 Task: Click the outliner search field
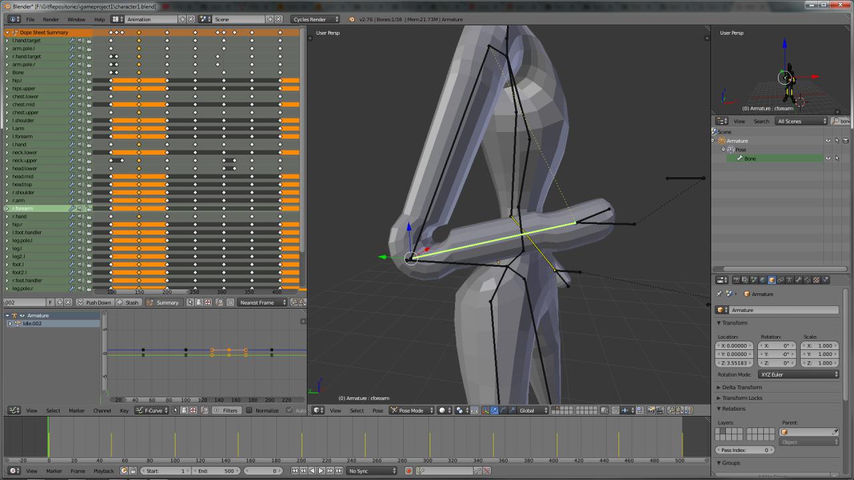click(x=841, y=121)
